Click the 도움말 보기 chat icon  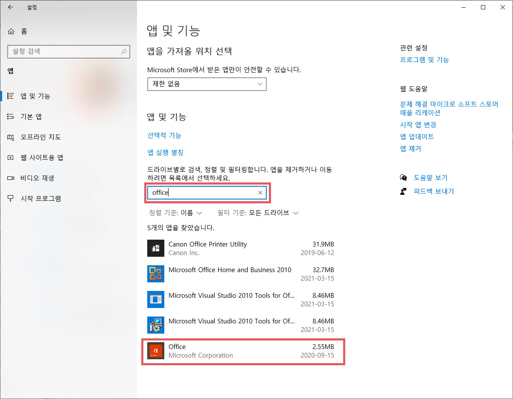click(403, 178)
